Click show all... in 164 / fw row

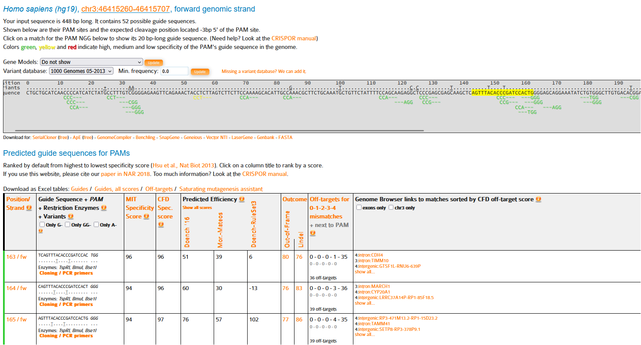tap(365, 303)
